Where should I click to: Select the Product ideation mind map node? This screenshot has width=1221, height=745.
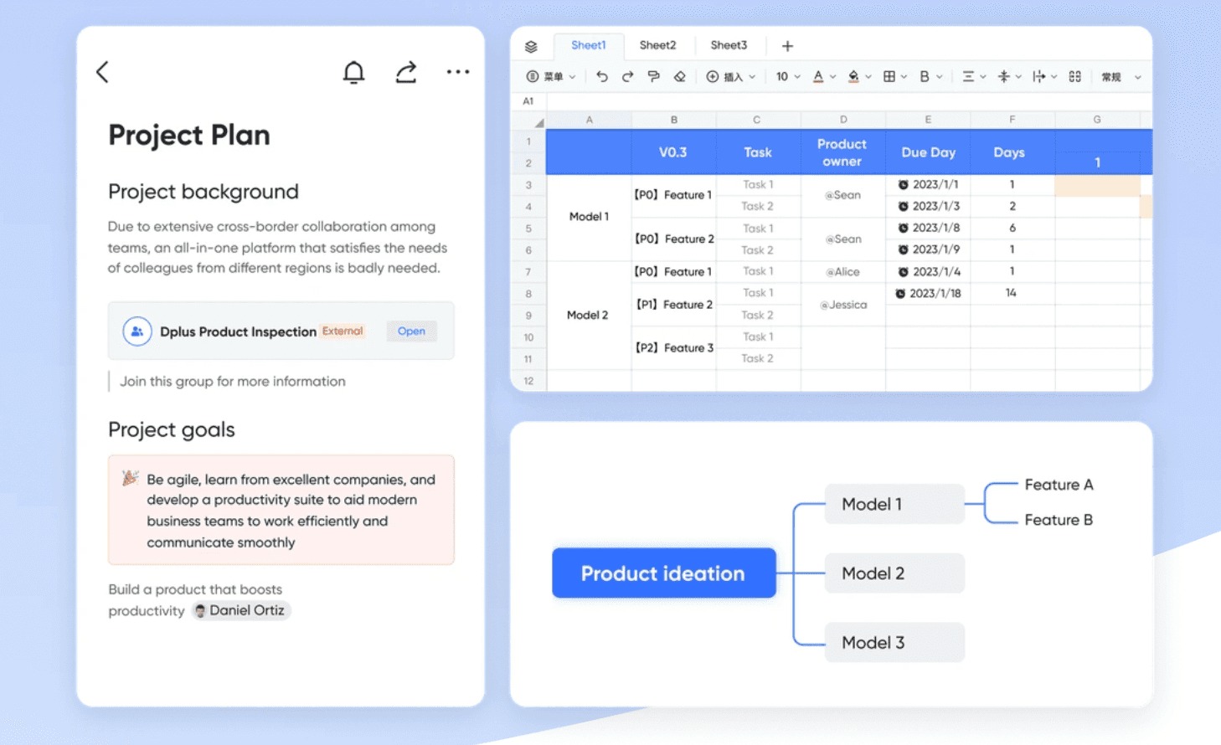663,573
